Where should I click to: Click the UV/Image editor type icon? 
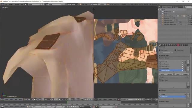tap(96, 99)
